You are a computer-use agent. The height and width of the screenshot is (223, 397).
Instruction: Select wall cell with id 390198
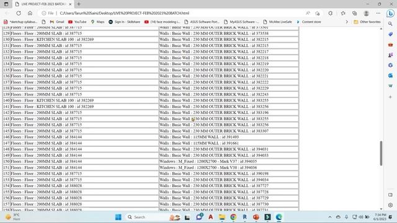pos(229,173)
